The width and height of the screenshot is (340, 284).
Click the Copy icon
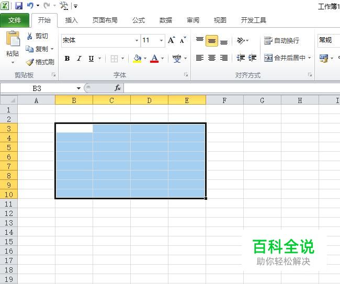pos(29,49)
